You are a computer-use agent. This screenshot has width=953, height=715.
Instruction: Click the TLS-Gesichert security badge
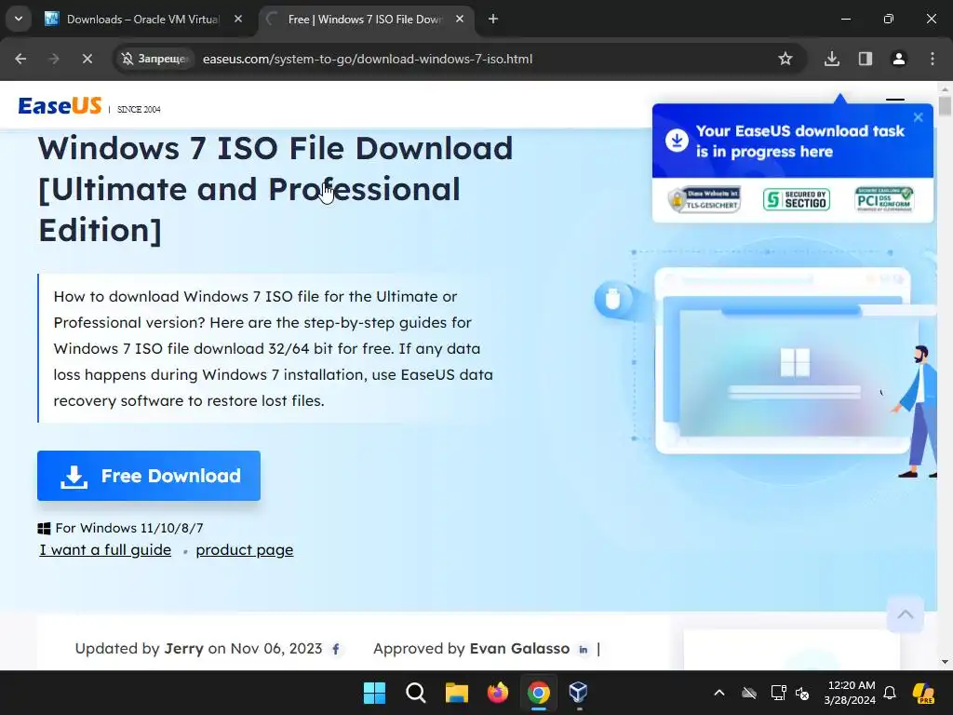[x=705, y=199]
